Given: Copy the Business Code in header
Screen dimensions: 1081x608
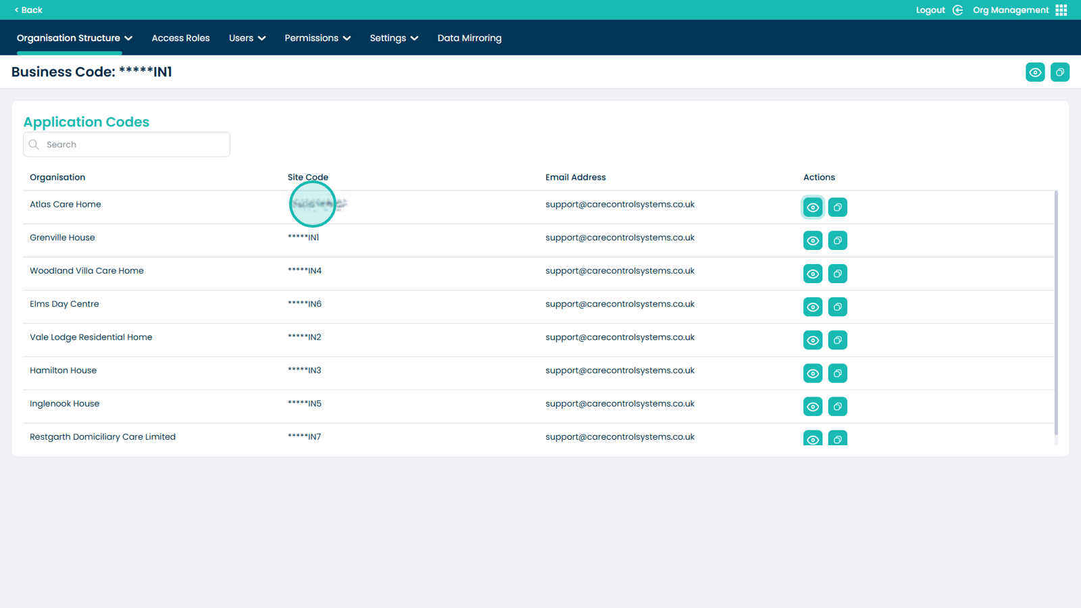Looking at the screenshot, I should pos(1059,72).
